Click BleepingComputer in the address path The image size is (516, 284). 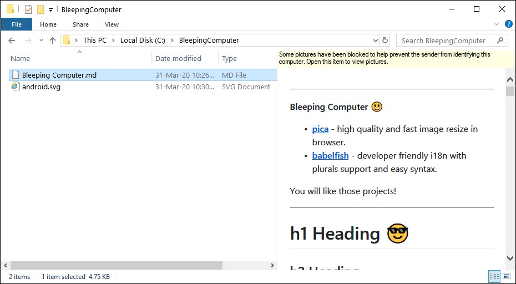click(209, 40)
